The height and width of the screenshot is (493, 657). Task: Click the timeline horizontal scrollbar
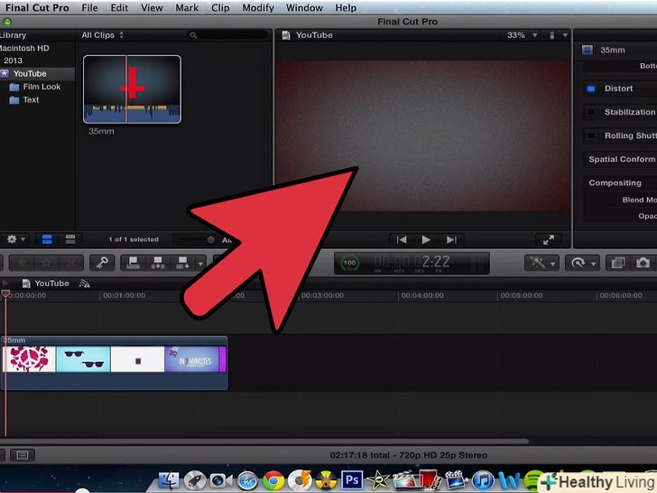pos(264,441)
